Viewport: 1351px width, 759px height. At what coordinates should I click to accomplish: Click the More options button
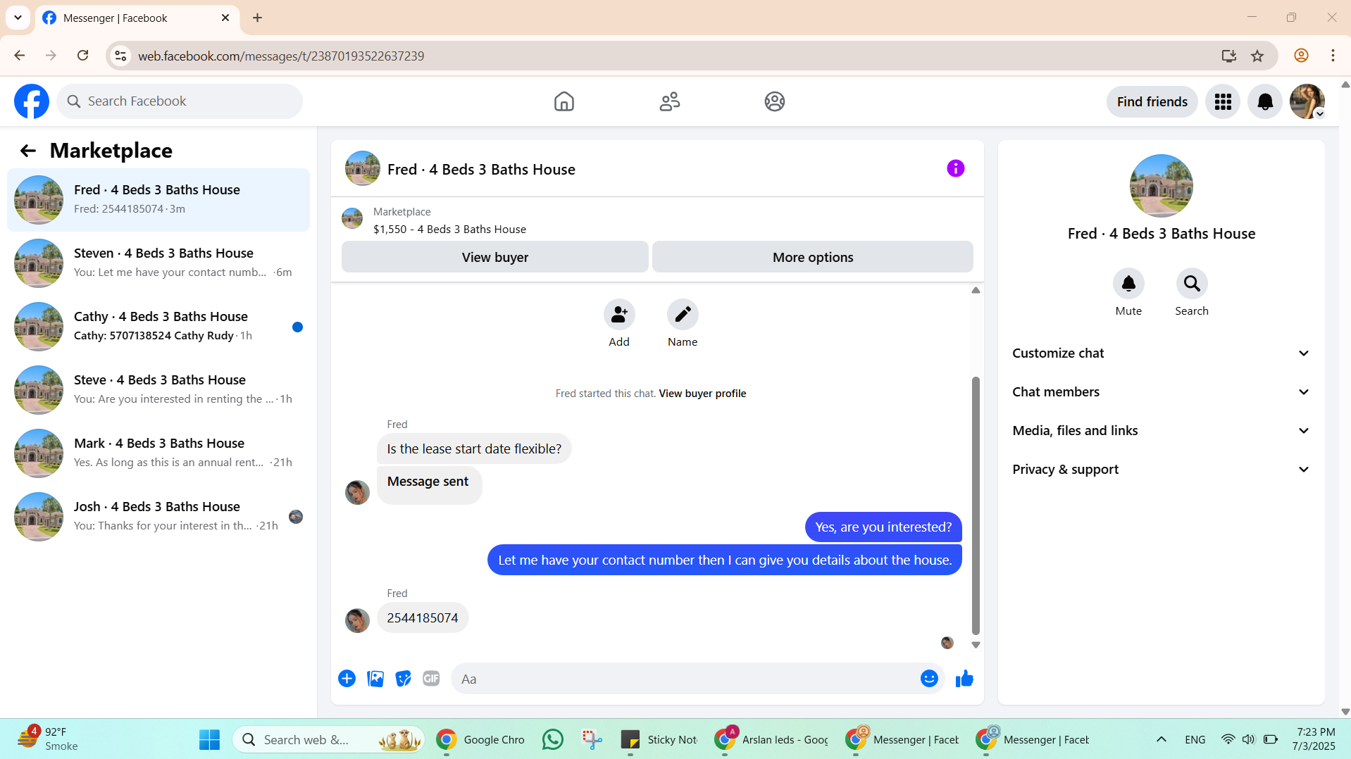click(813, 257)
